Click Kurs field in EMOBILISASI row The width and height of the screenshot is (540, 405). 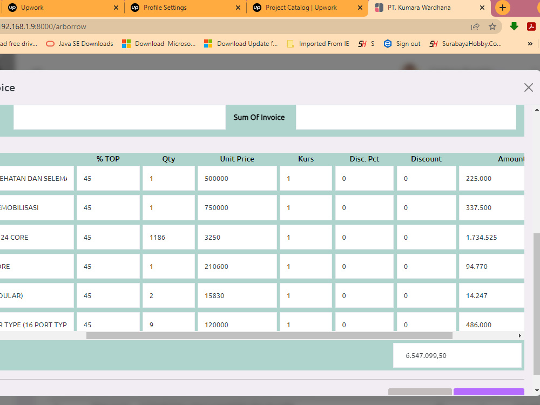coord(306,208)
